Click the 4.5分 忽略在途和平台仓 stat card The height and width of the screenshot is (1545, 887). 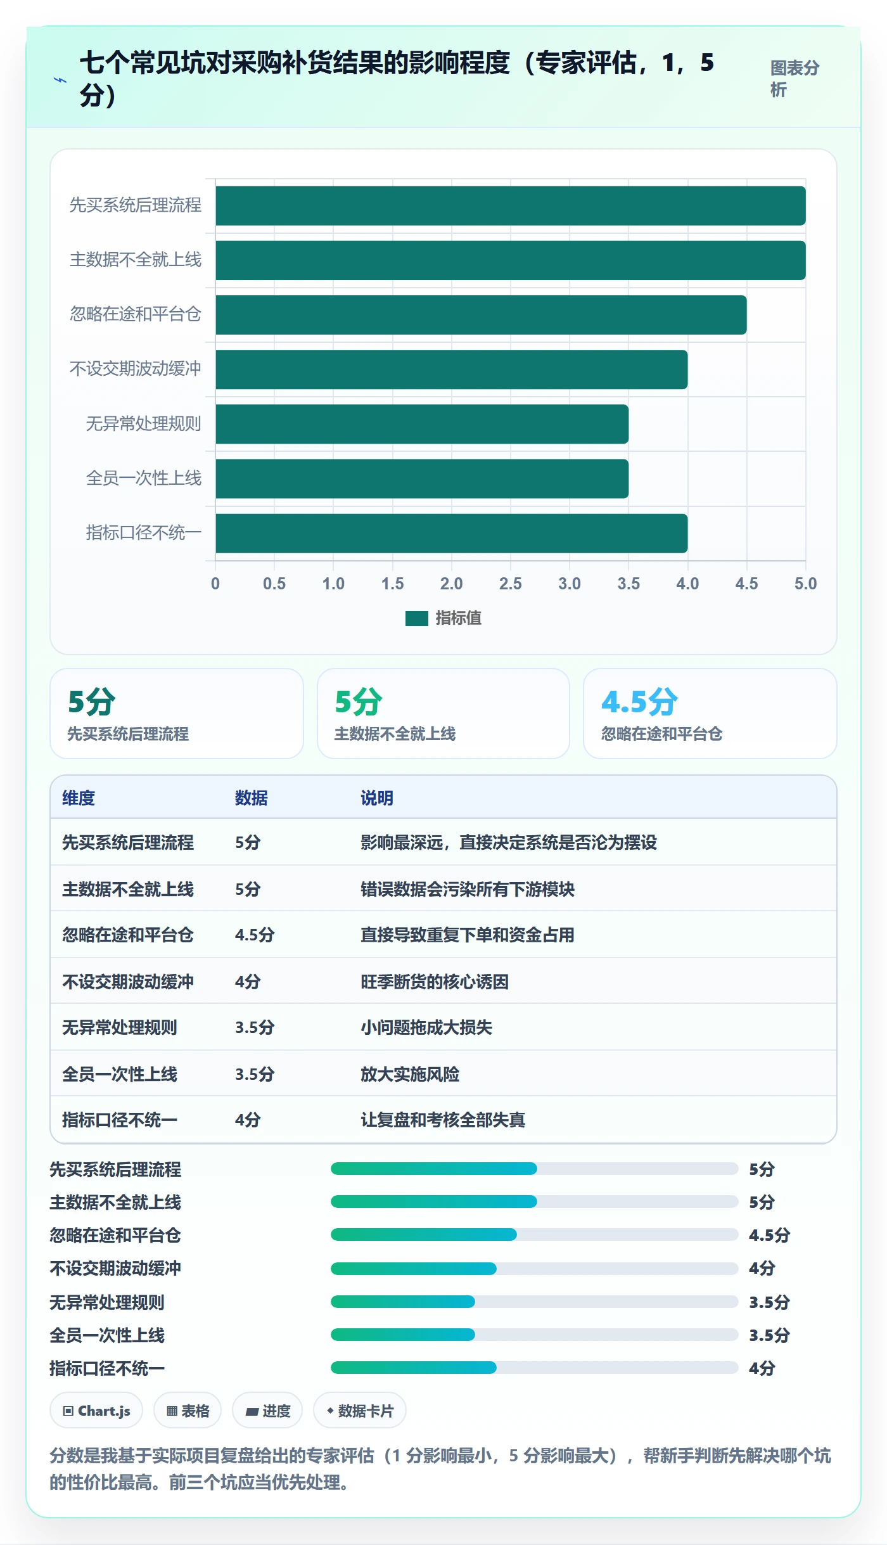(x=710, y=714)
